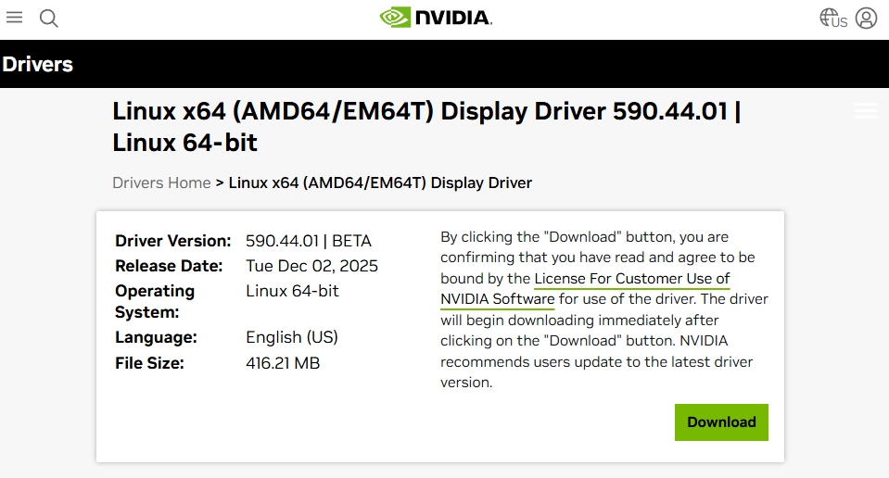Click the current Display Driver breadcrumb
889x478 pixels.
380,182
